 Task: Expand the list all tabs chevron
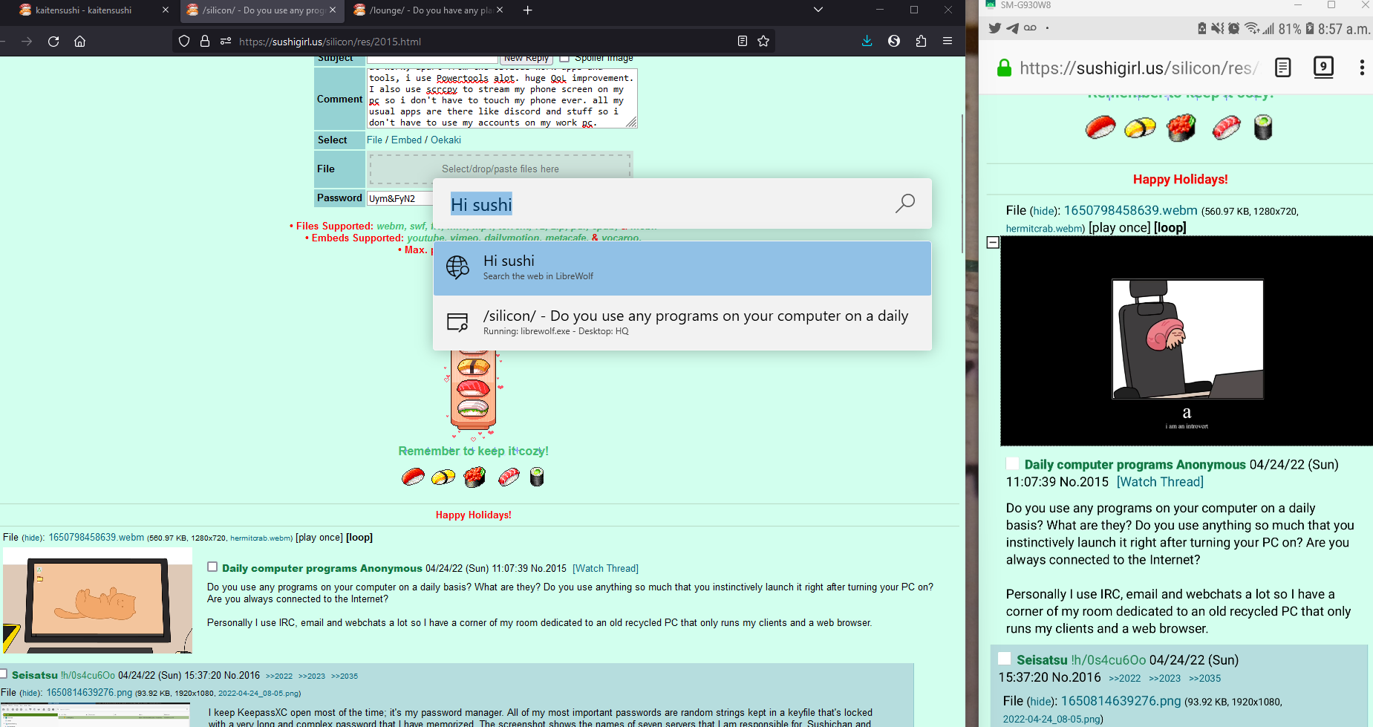click(x=818, y=10)
